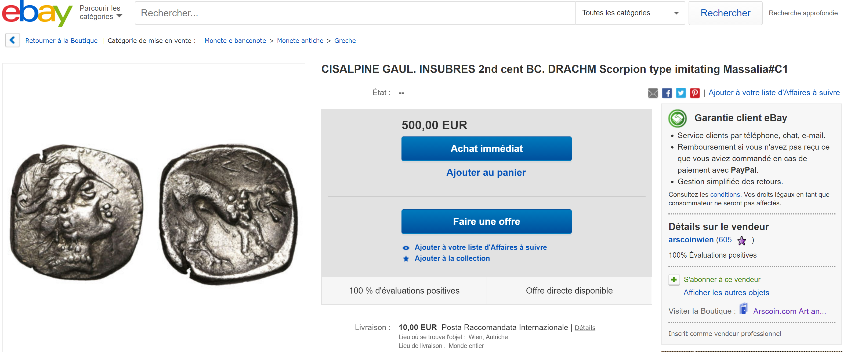This screenshot has width=847, height=352.
Task: Open Toutes les catégories dropdown
Action: click(630, 13)
